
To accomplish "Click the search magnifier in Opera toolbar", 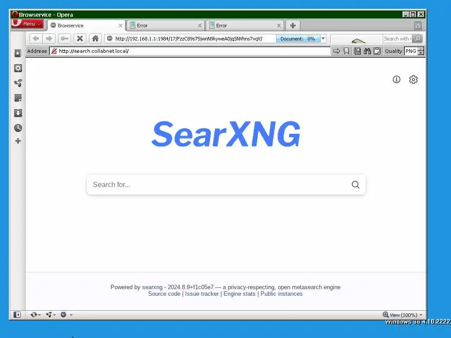I will 417,39.
